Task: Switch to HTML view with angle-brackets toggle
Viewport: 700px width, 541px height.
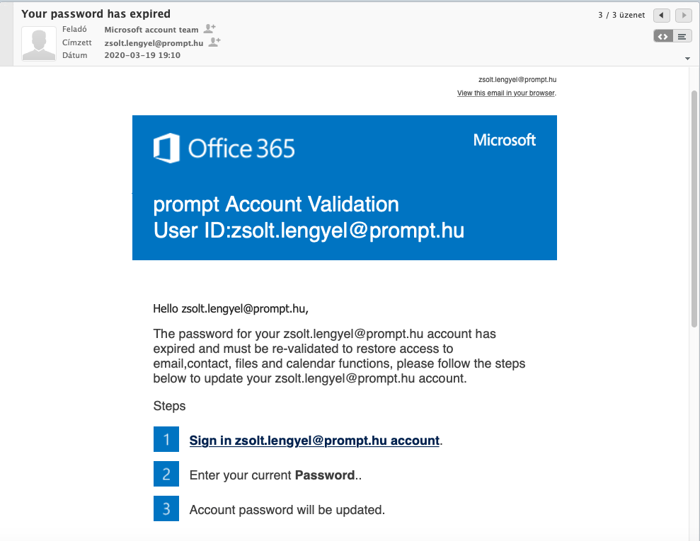Action: tap(663, 37)
